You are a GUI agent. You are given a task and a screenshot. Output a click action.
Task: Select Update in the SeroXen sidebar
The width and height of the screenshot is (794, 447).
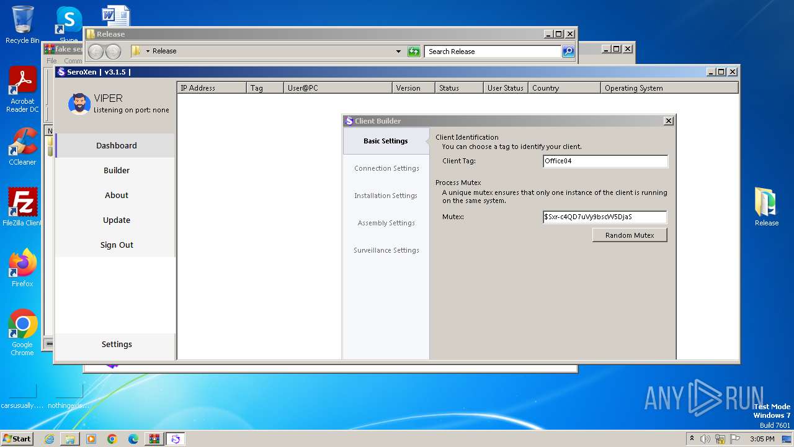tap(116, 220)
